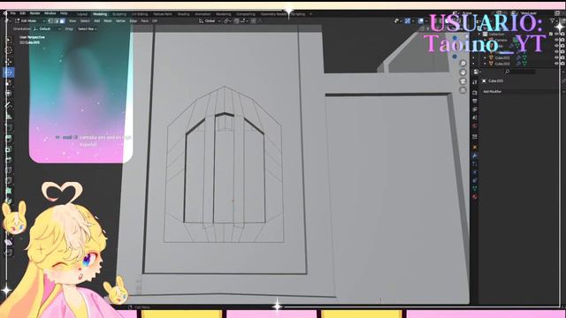Image resolution: width=566 pixels, height=318 pixels.
Task: Switch to Shading workspace tab
Action: [x=183, y=14]
